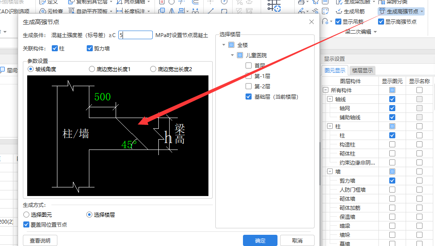Click the large grid-axis icon in the ribbon
This screenshot has height=246, width=435.
[x=274, y=6]
